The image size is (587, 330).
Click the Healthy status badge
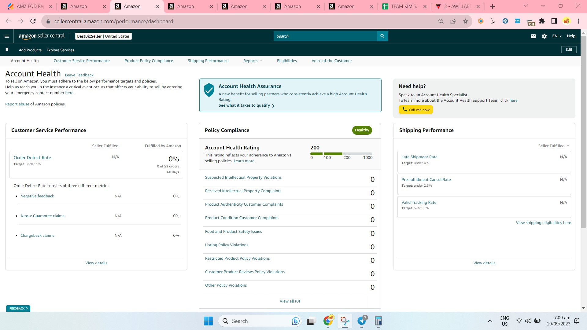362,130
